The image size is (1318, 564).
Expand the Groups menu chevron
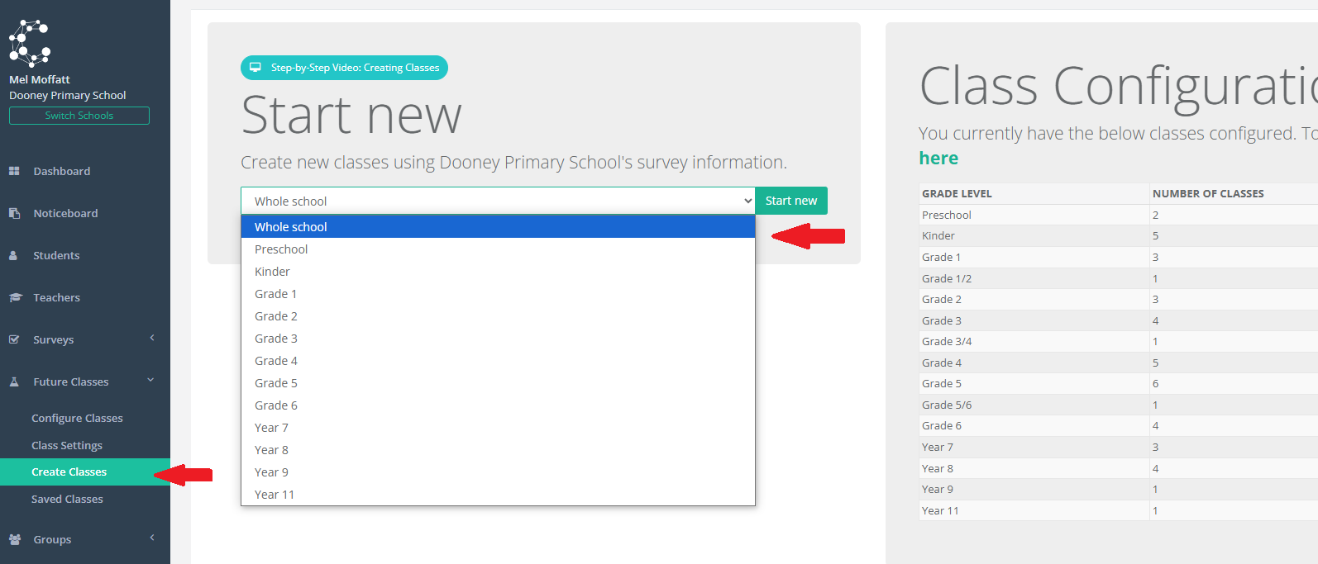coord(152,538)
